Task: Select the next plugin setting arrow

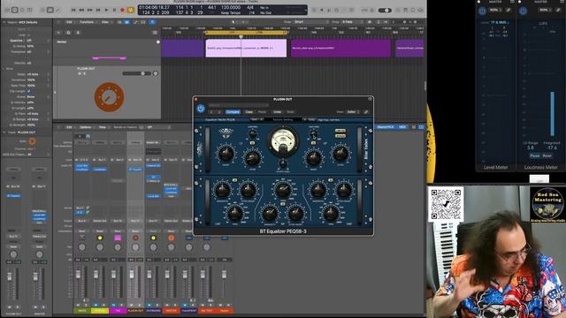Action: coord(219,112)
